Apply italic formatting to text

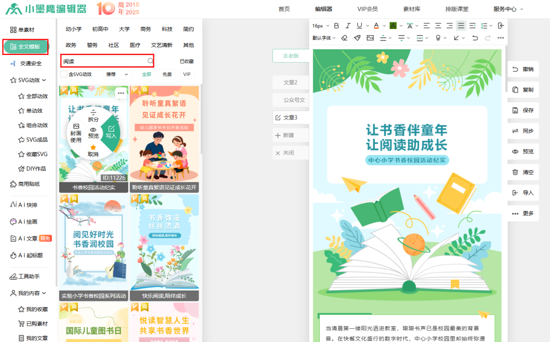(x=348, y=25)
